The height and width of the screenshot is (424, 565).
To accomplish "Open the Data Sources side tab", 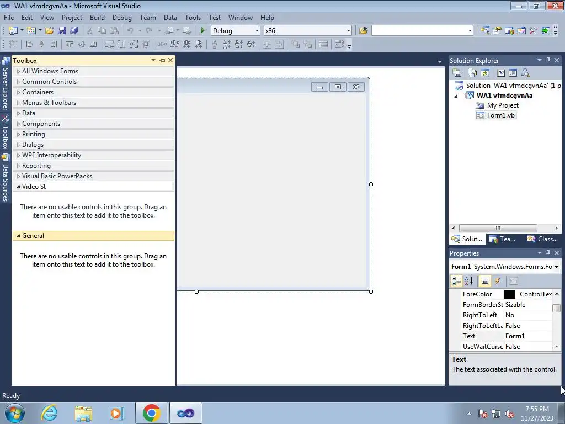I will [6, 178].
